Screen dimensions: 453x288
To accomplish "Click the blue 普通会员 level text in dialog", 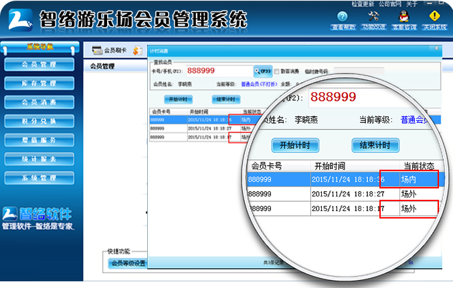I will click(259, 84).
